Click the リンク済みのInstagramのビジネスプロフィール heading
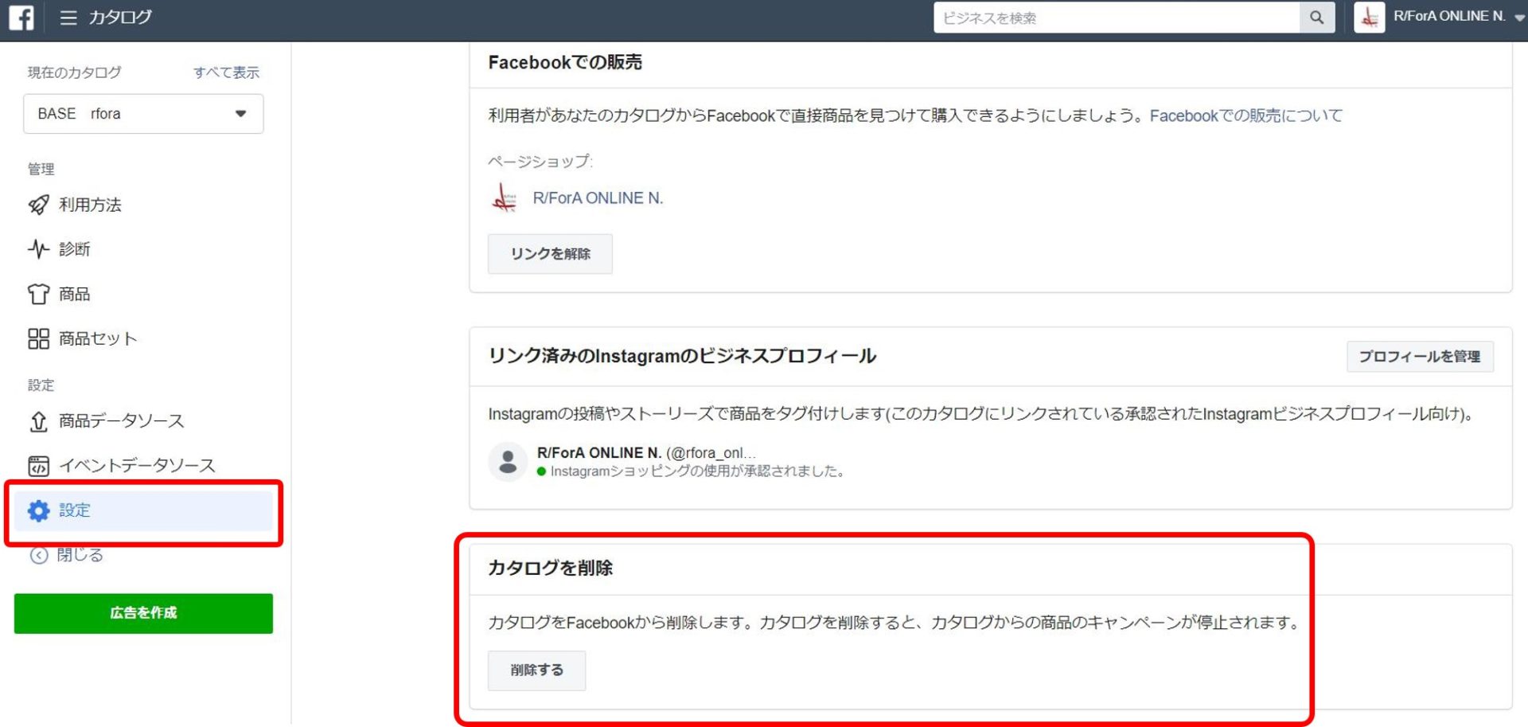 point(682,356)
